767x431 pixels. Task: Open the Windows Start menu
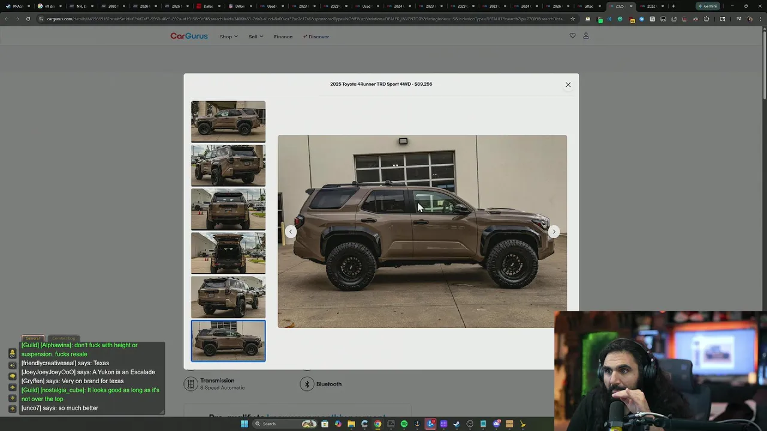244,424
